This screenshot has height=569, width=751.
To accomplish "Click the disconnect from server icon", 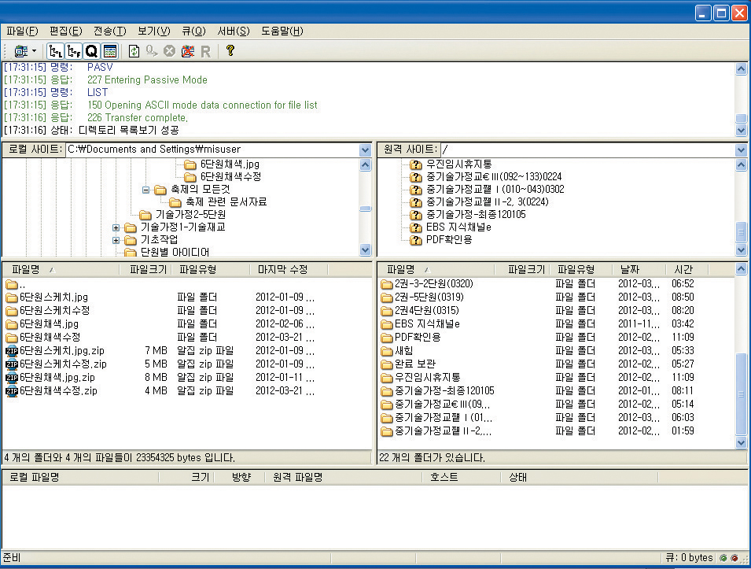I will tap(187, 51).
